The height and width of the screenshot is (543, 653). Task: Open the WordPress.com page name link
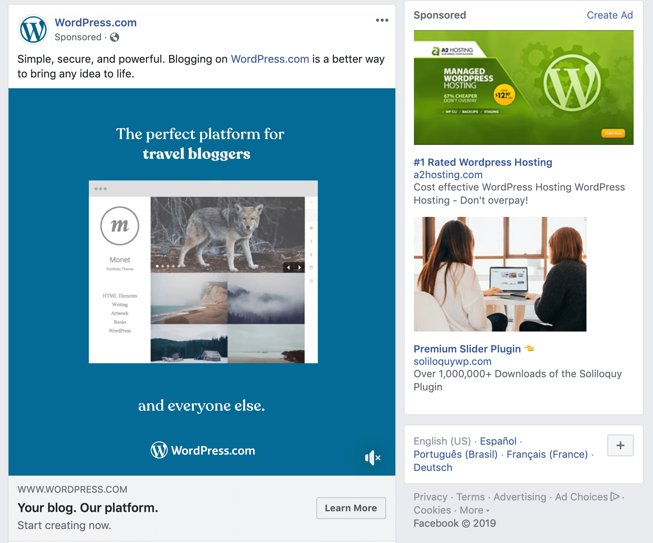pos(96,22)
